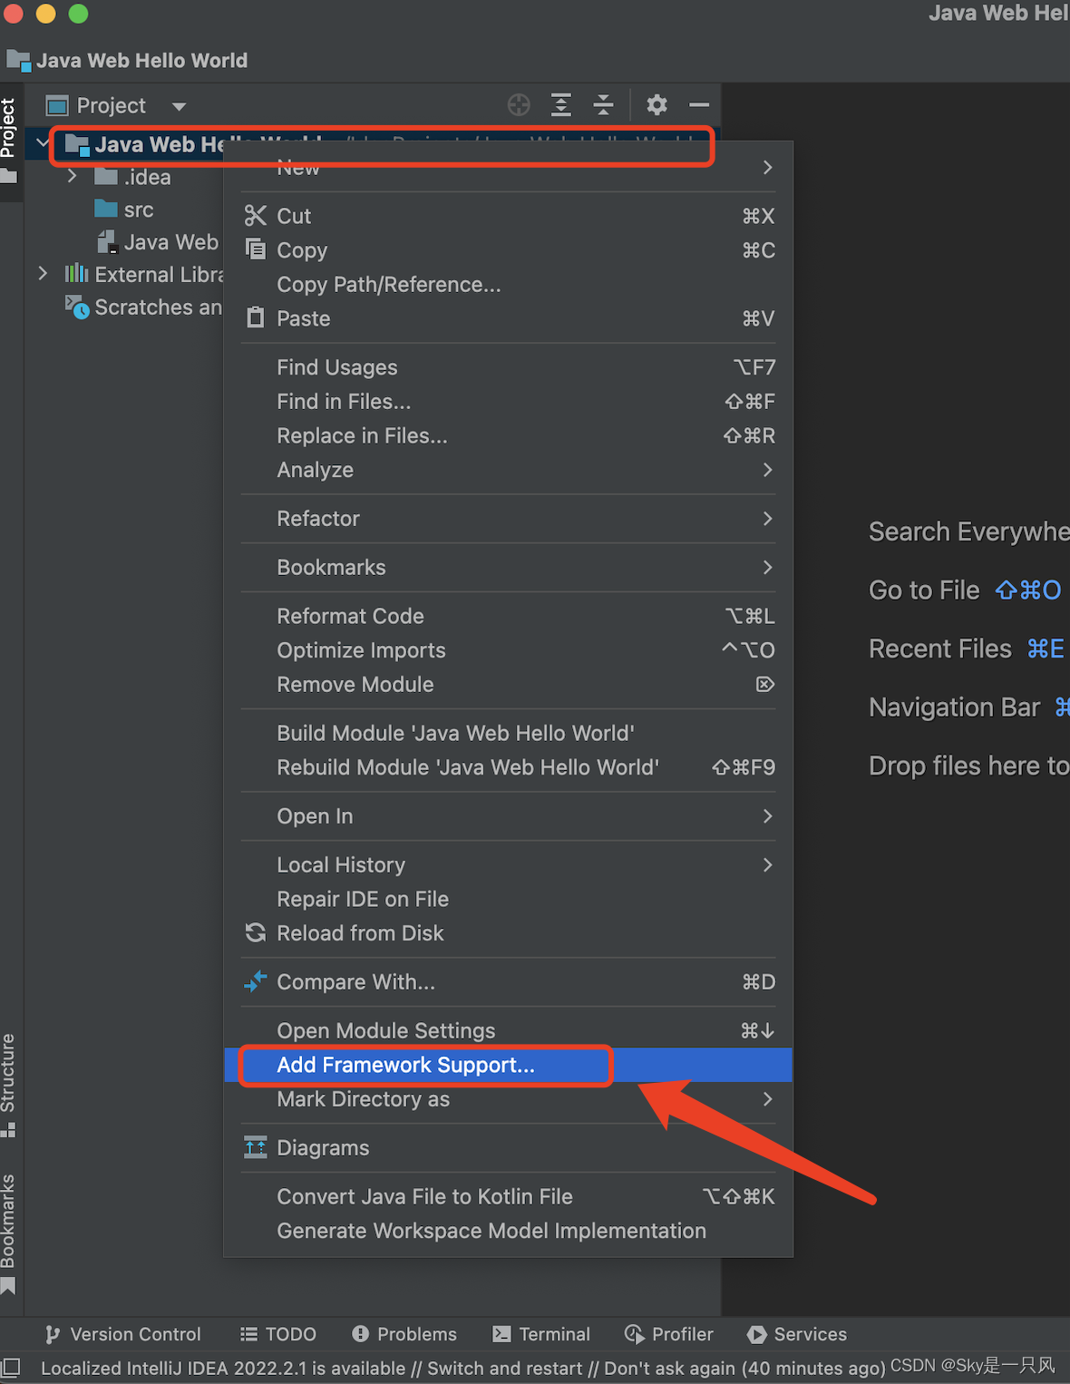Select Rebuild Module 'Java Web Hello World'
The width and height of the screenshot is (1070, 1384).
tap(508, 767)
